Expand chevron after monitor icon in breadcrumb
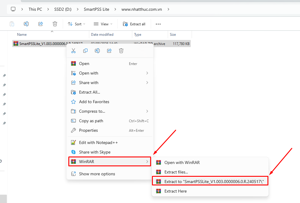Image resolution: width=300 pixels, height=203 pixels. [x=22, y=9]
